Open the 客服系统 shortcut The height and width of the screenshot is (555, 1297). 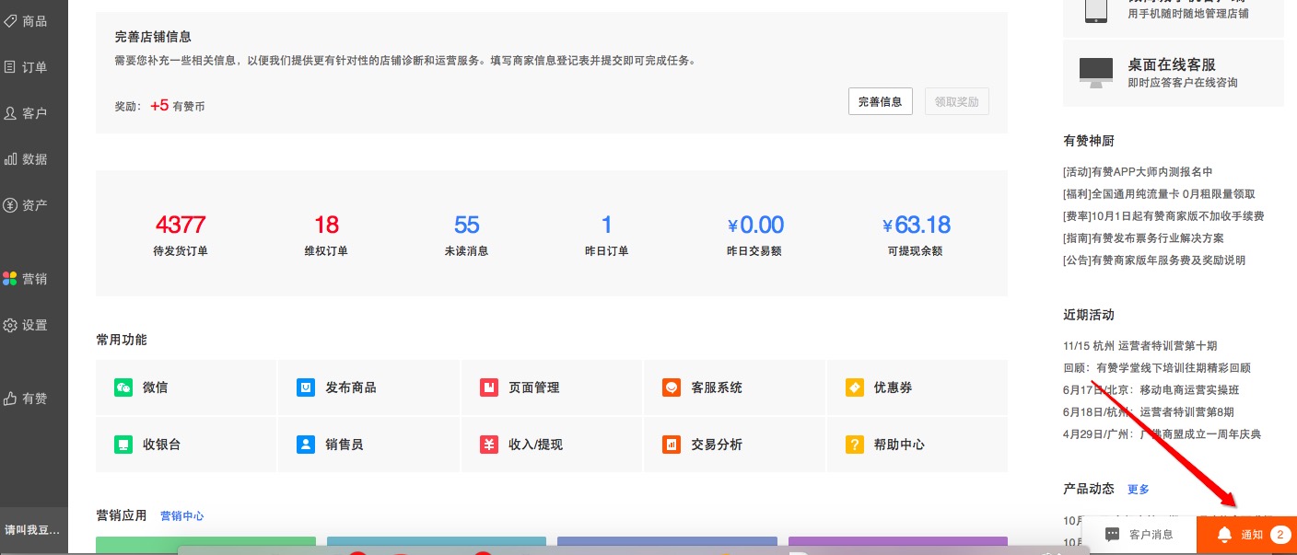[734, 387]
